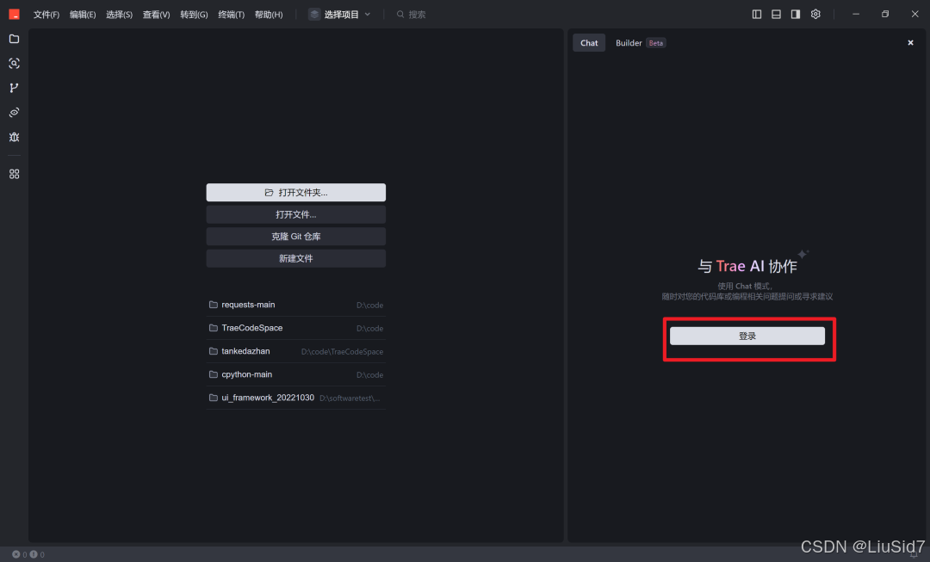This screenshot has height=562, width=930.
Task: Open the 选择项目 project dropdown
Action: 340,15
